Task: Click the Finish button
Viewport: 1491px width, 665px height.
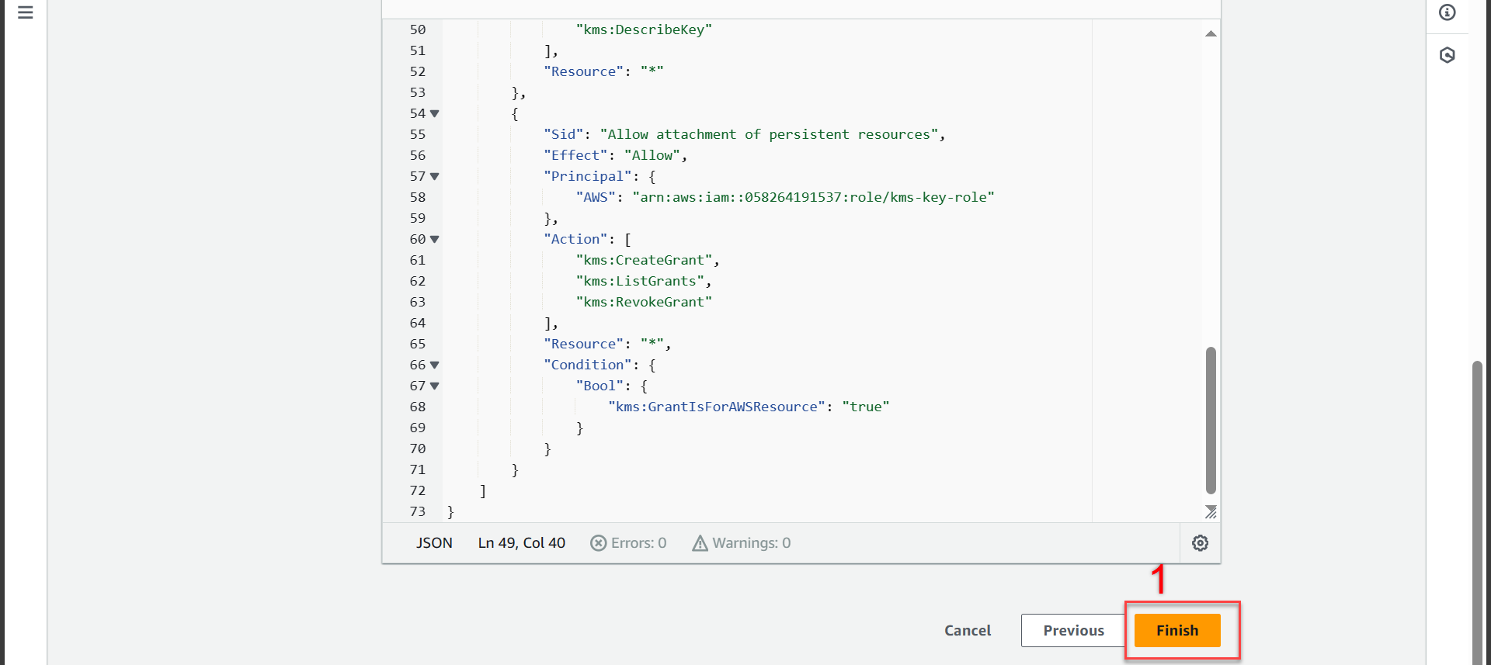Action: [x=1177, y=630]
